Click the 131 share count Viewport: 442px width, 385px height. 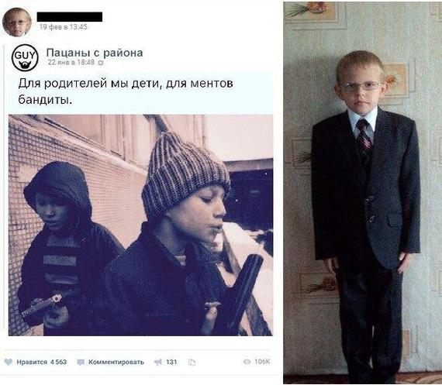pyautogui.click(x=171, y=362)
